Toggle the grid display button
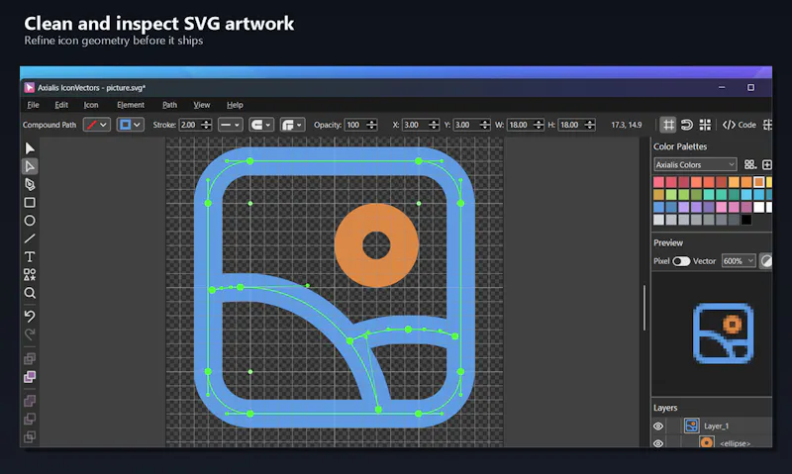Screen dimensions: 792x474 (668, 125)
